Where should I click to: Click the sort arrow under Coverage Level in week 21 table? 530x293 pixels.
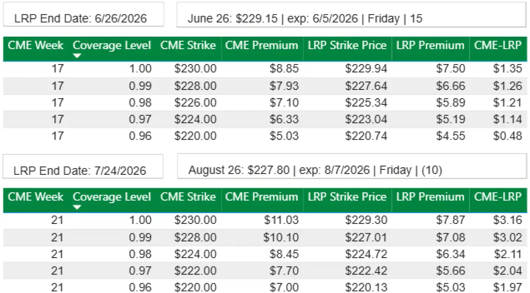pyautogui.click(x=77, y=207)
